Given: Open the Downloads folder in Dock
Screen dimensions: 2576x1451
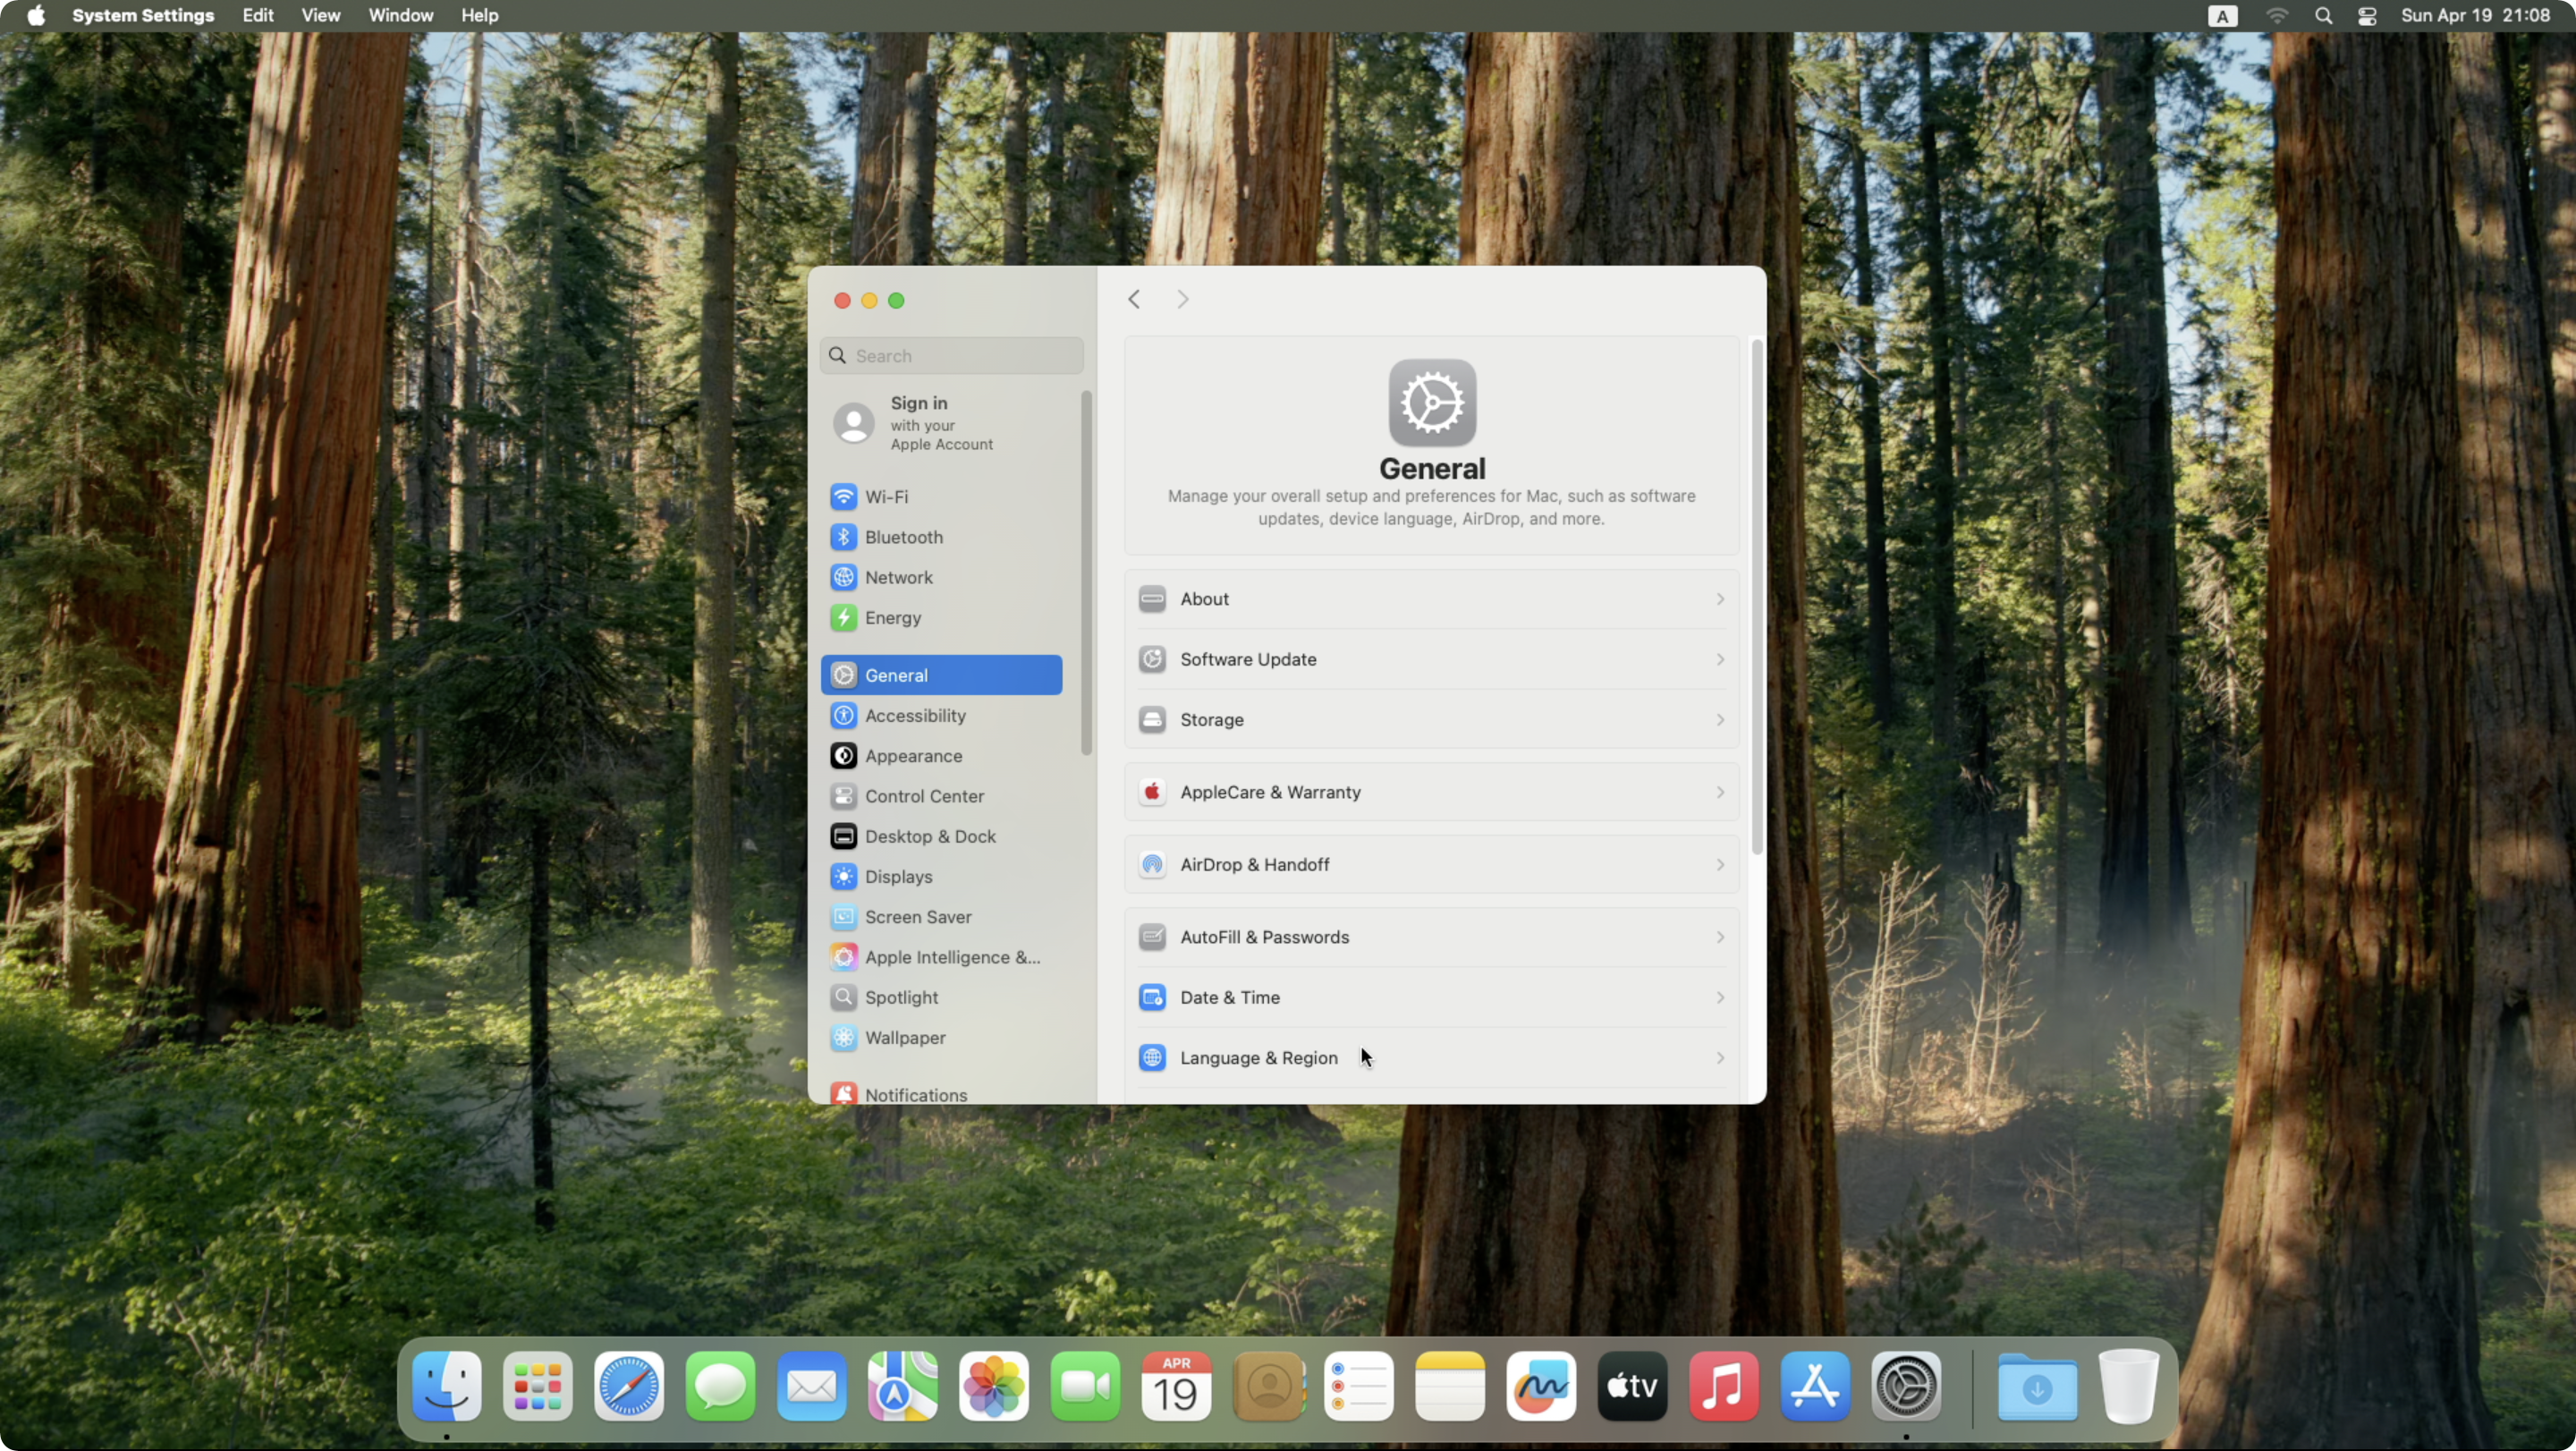Looking at the screenshot, I should tap(2037, 1386).
